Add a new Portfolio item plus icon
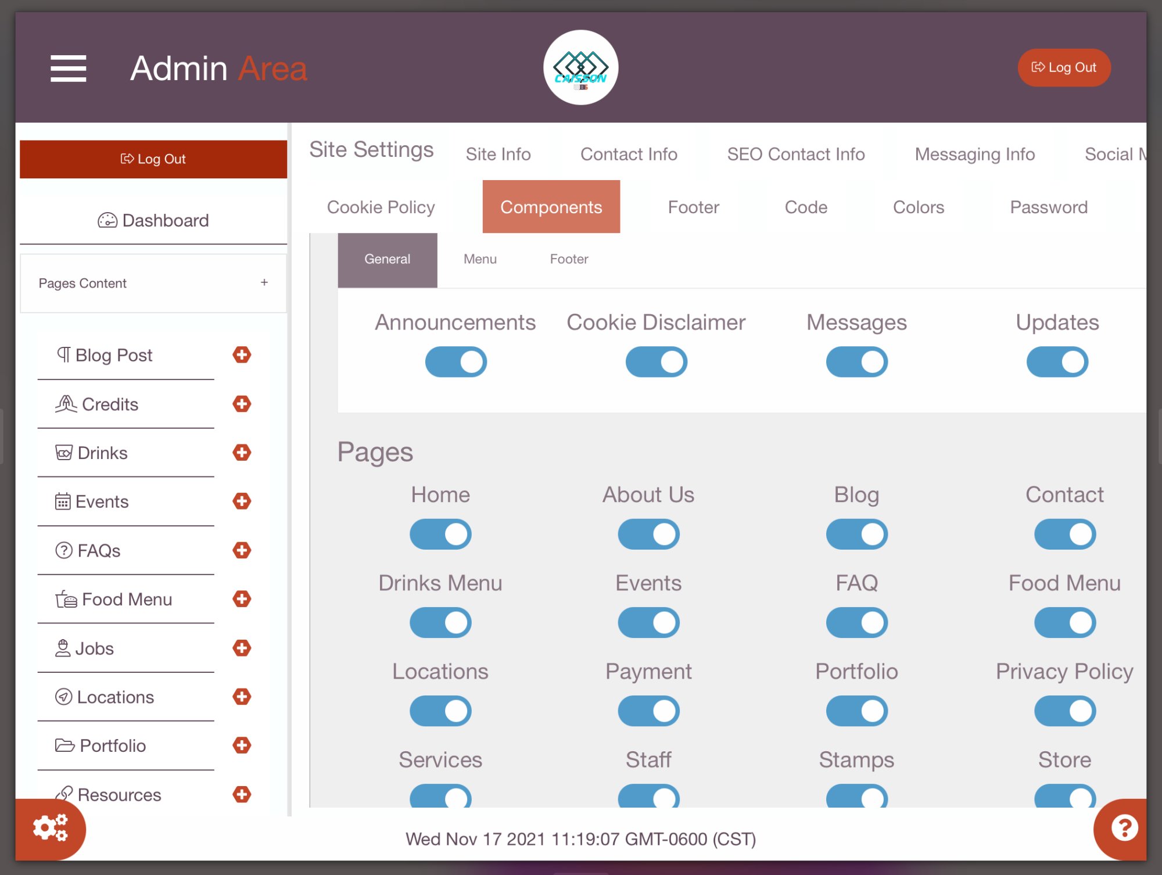The height and width of the screenshot is (875, 1162). pyautogui.click(x=242, y=745)
